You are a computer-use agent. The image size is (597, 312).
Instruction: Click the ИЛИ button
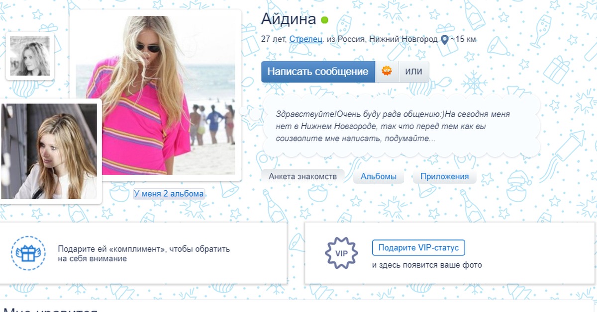click(413, 72)
